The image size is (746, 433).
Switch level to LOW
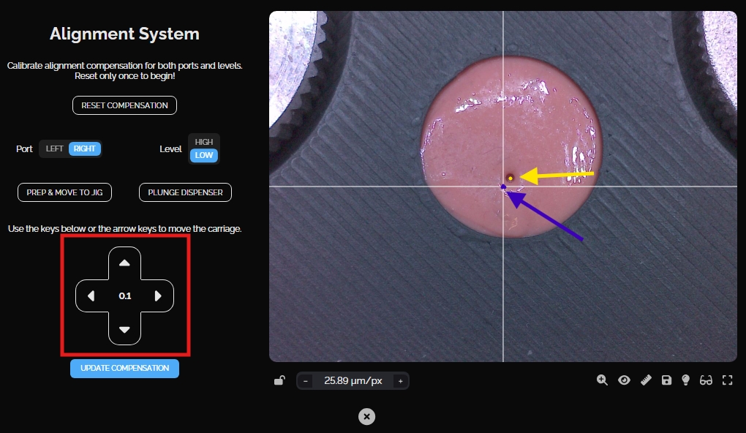coord(204,155)
